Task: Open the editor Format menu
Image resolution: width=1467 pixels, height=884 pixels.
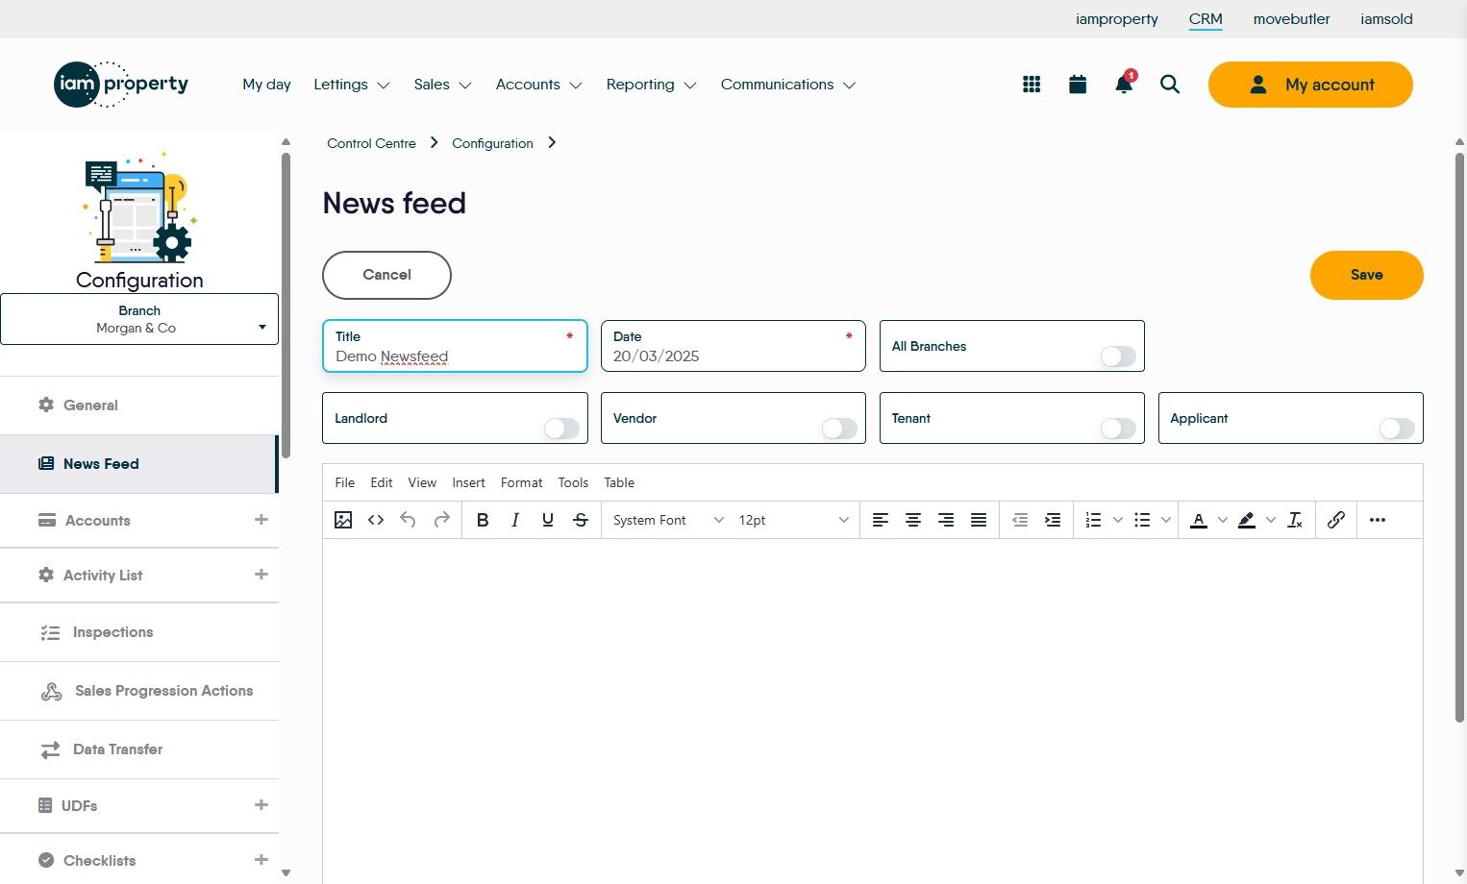Action: click(522, 482)
